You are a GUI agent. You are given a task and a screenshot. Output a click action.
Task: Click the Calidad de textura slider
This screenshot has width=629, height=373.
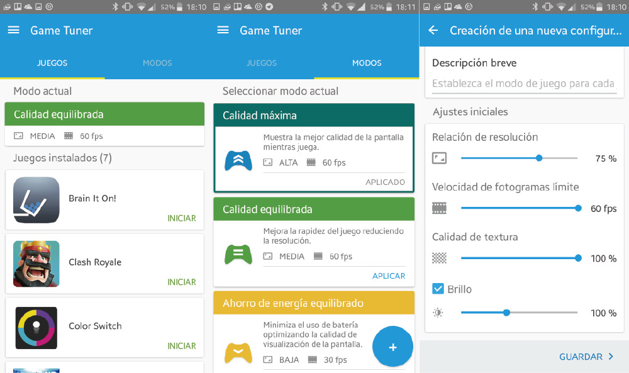519,258
